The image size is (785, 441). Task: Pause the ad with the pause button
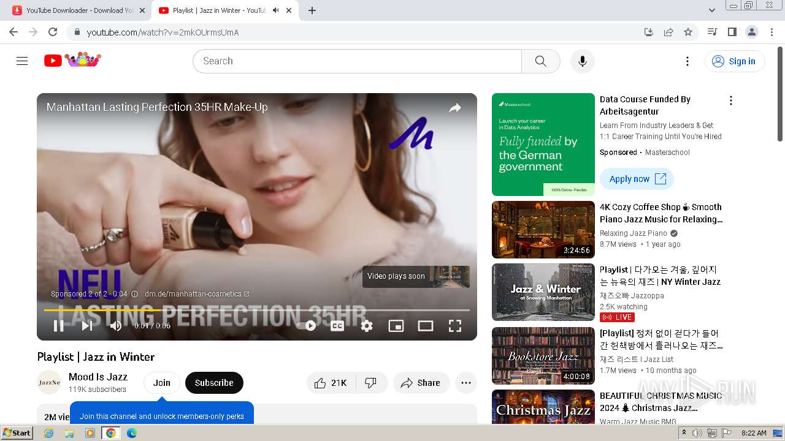click(x=59, y=326)
